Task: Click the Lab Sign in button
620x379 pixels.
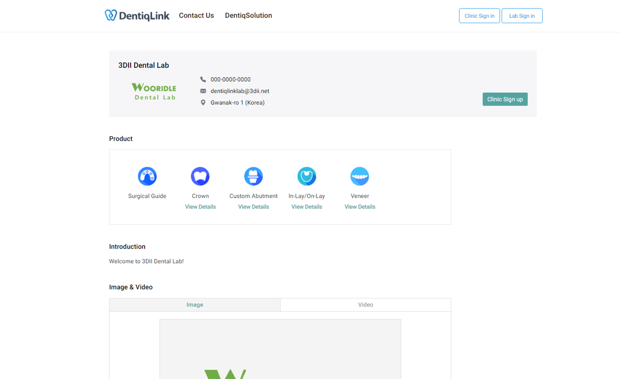Action: pyautogui.click(x=522, y=15)
